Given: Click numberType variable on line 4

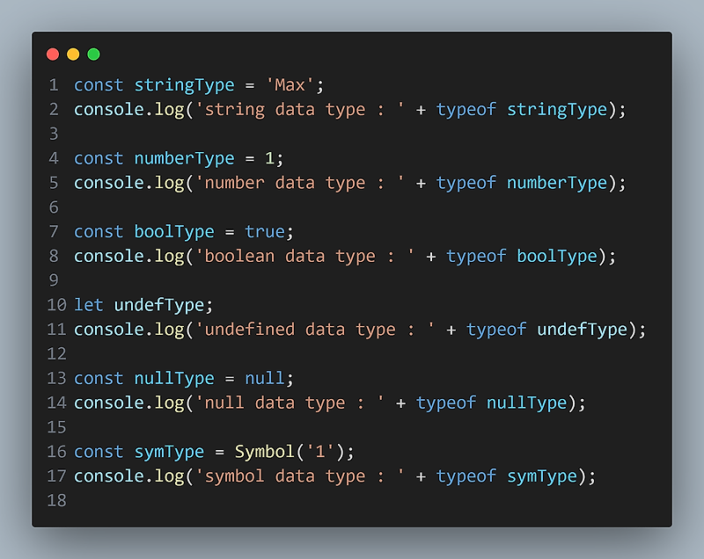Looking at the screenshot, I should 184,158.
